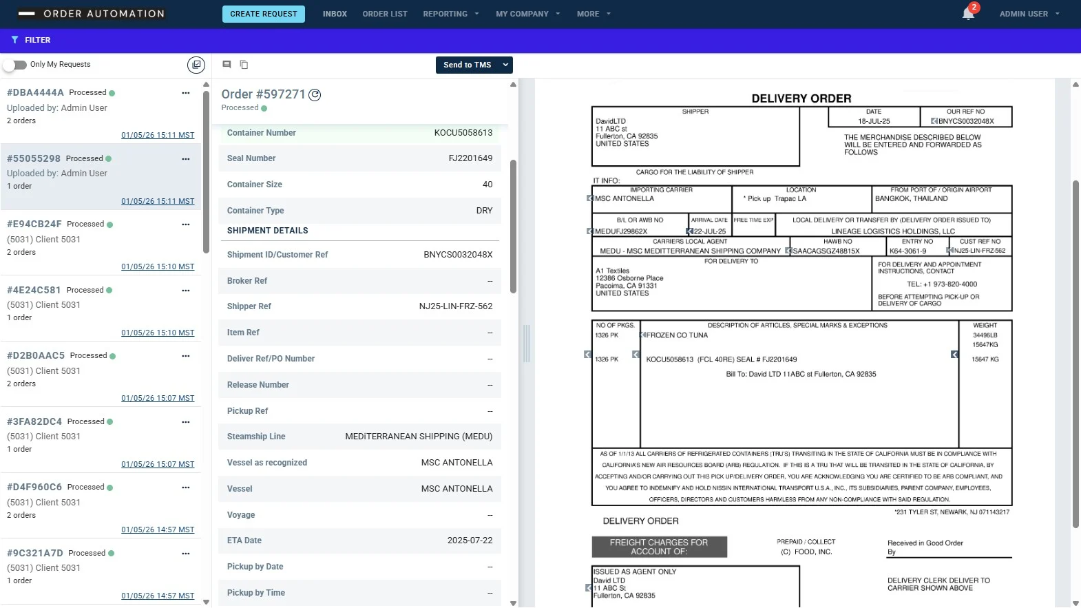Expand the Reporting menu

point(451,14)
